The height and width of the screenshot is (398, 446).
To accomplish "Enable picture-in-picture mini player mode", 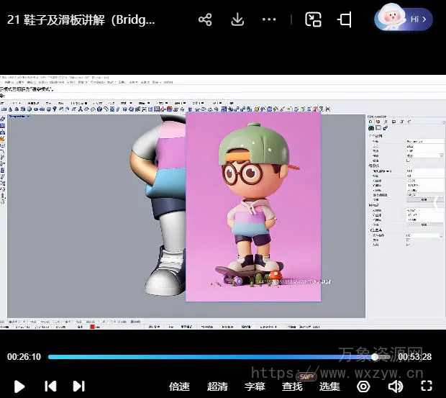I will [313, 19].
